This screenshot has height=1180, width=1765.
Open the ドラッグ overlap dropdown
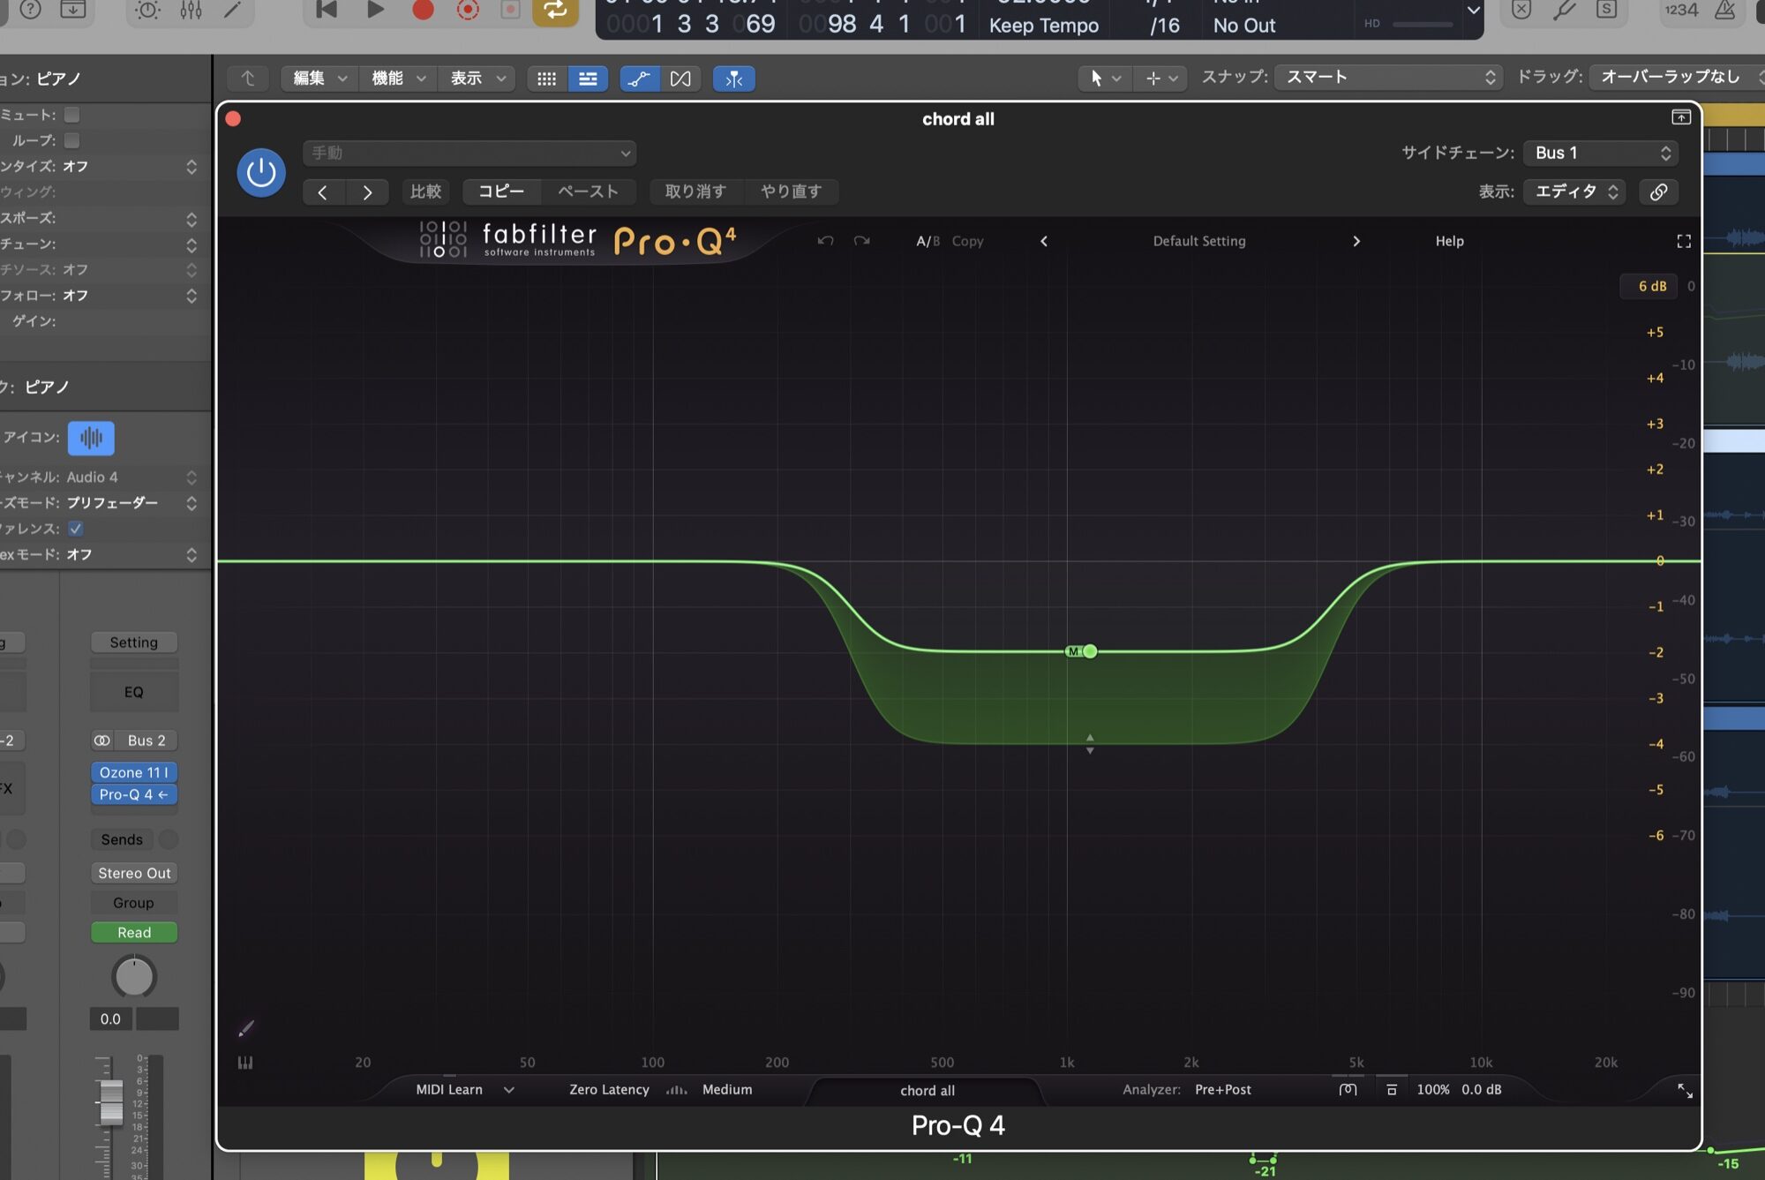(1679, 78)
